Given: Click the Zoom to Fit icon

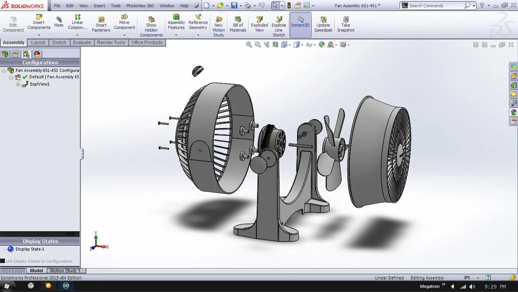Looking at the screenshot, I should point(249,45).
